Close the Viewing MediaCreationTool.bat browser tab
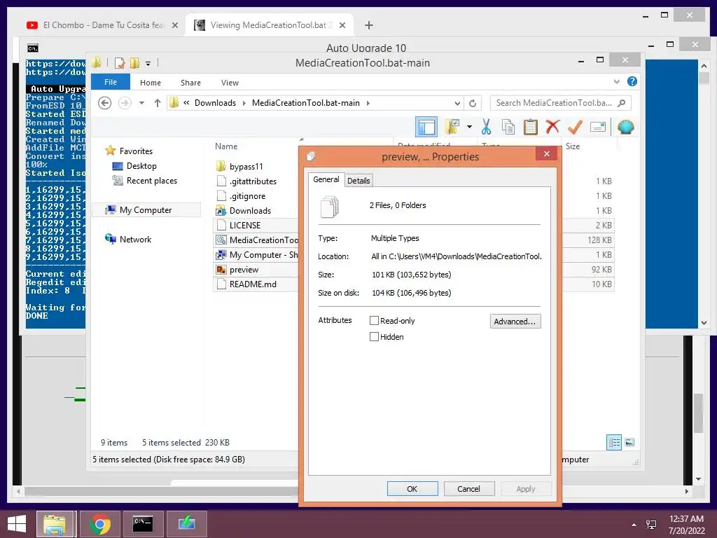The height and width of the screenshot is (538, 717). (x=342, y=25)
